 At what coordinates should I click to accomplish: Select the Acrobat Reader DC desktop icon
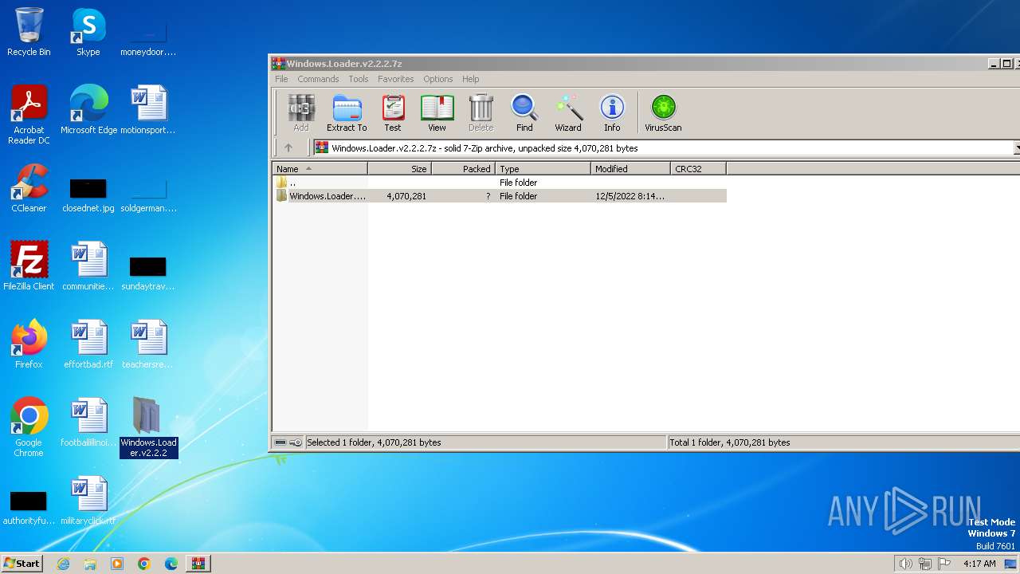pos(29,115)
